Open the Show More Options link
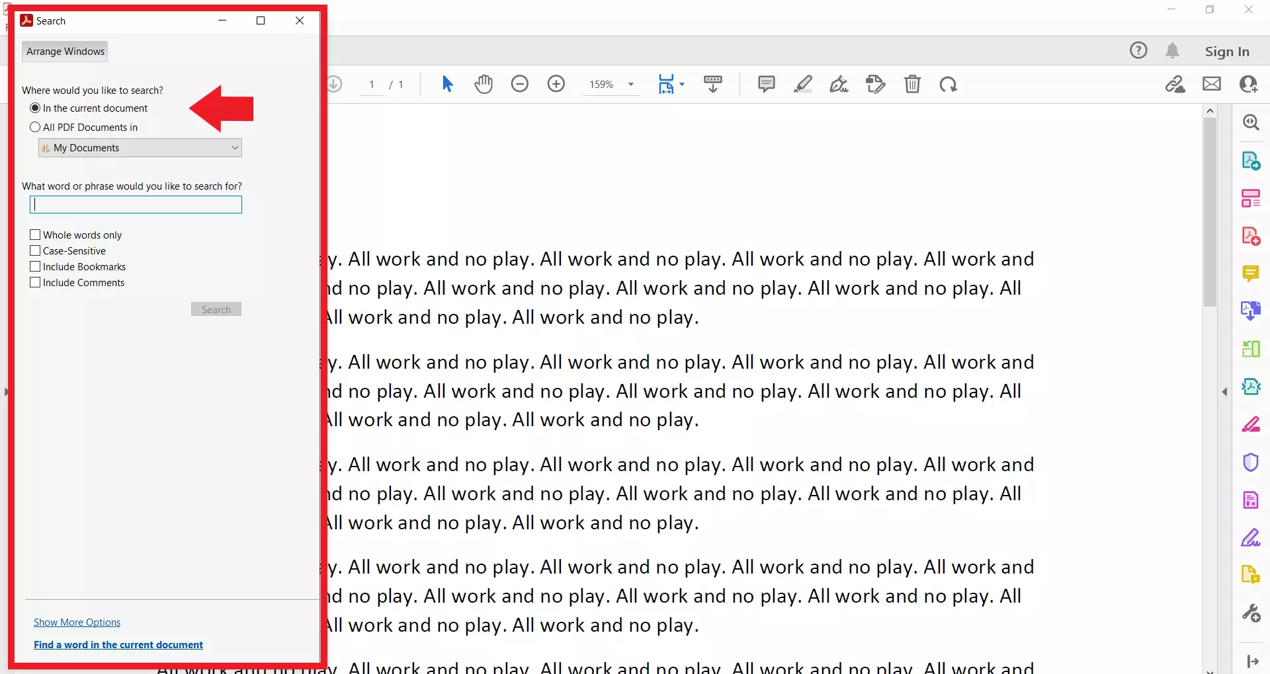The image size is (1270, 674). [77, 622]
